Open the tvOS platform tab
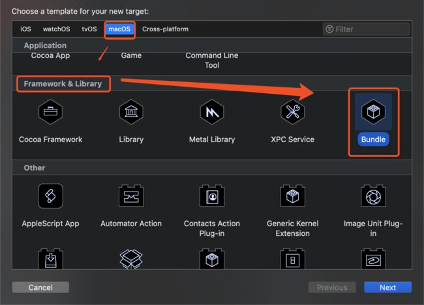424x305 pixels. 89,29
